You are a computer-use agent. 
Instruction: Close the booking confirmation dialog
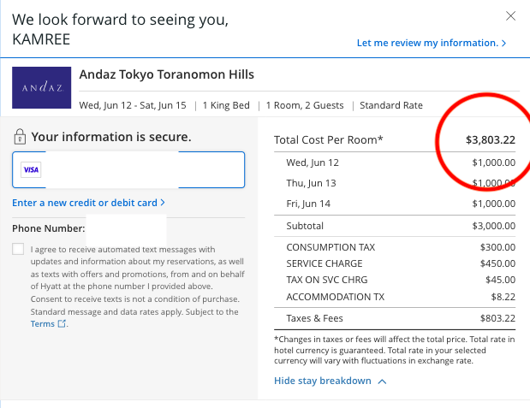point(510,16)
